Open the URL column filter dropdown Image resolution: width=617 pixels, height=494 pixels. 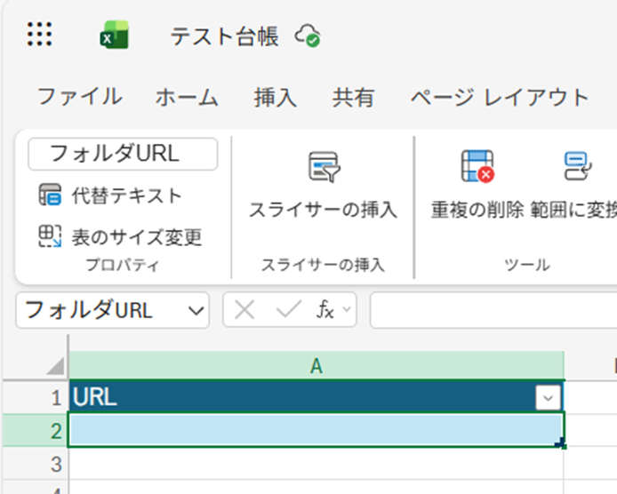(549, 397)
